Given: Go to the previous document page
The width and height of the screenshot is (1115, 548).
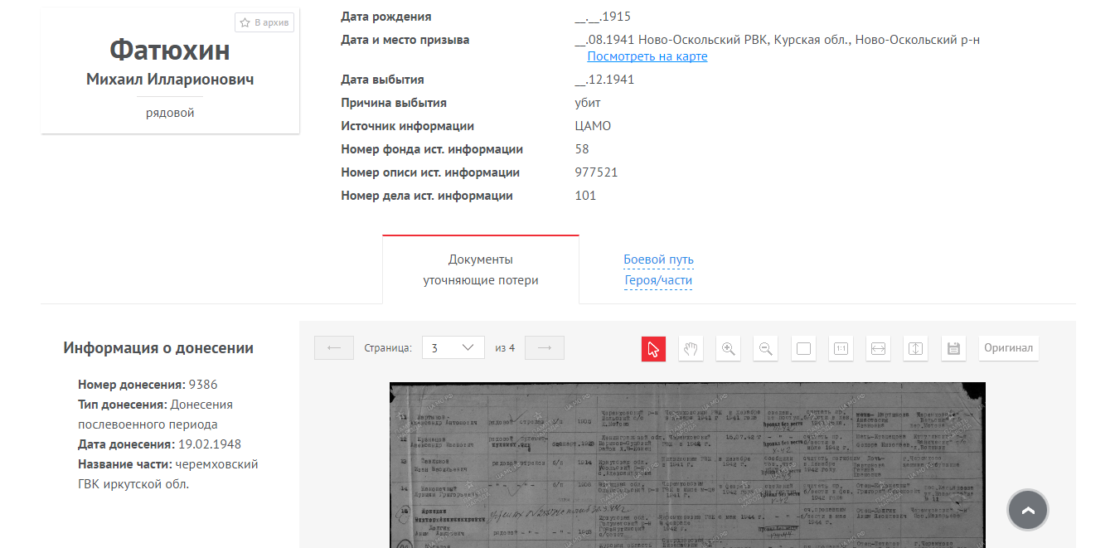Looking at the screenshot, I should [x=334, y=348].
